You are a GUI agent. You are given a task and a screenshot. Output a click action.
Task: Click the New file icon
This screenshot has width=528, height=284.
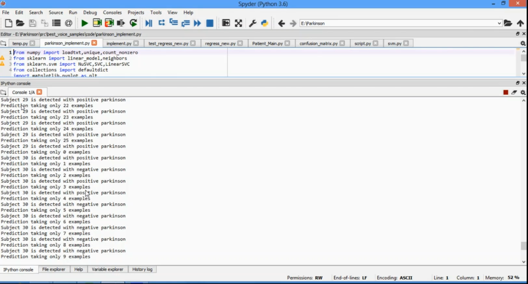(x=8, y=23)
